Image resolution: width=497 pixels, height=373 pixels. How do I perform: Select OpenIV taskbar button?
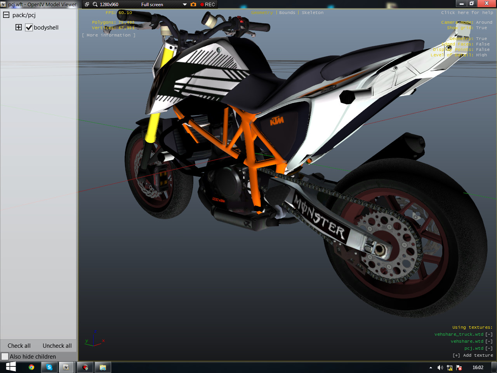coord(66,367)
